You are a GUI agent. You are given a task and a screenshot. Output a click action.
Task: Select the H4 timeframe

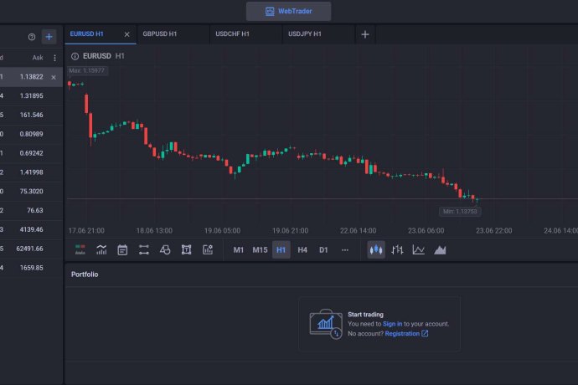[x=302, y=249]
